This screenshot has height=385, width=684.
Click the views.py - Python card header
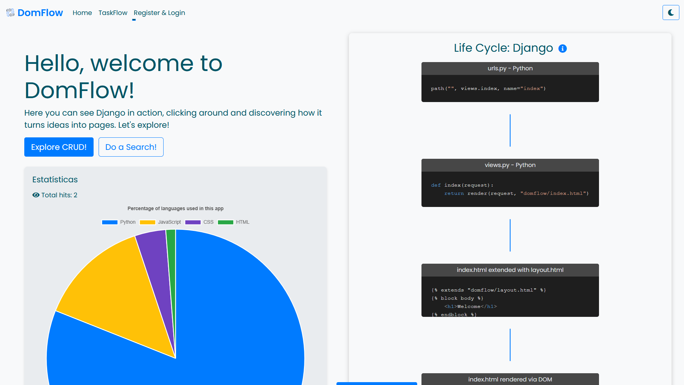(x=510, y=165)
